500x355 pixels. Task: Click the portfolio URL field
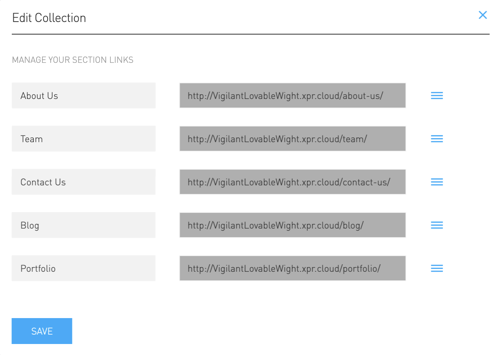pyautogui.click(x=292, y=268)
